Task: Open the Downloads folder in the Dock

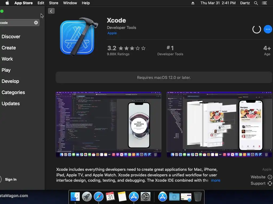Action: click(x=174, y=197)
